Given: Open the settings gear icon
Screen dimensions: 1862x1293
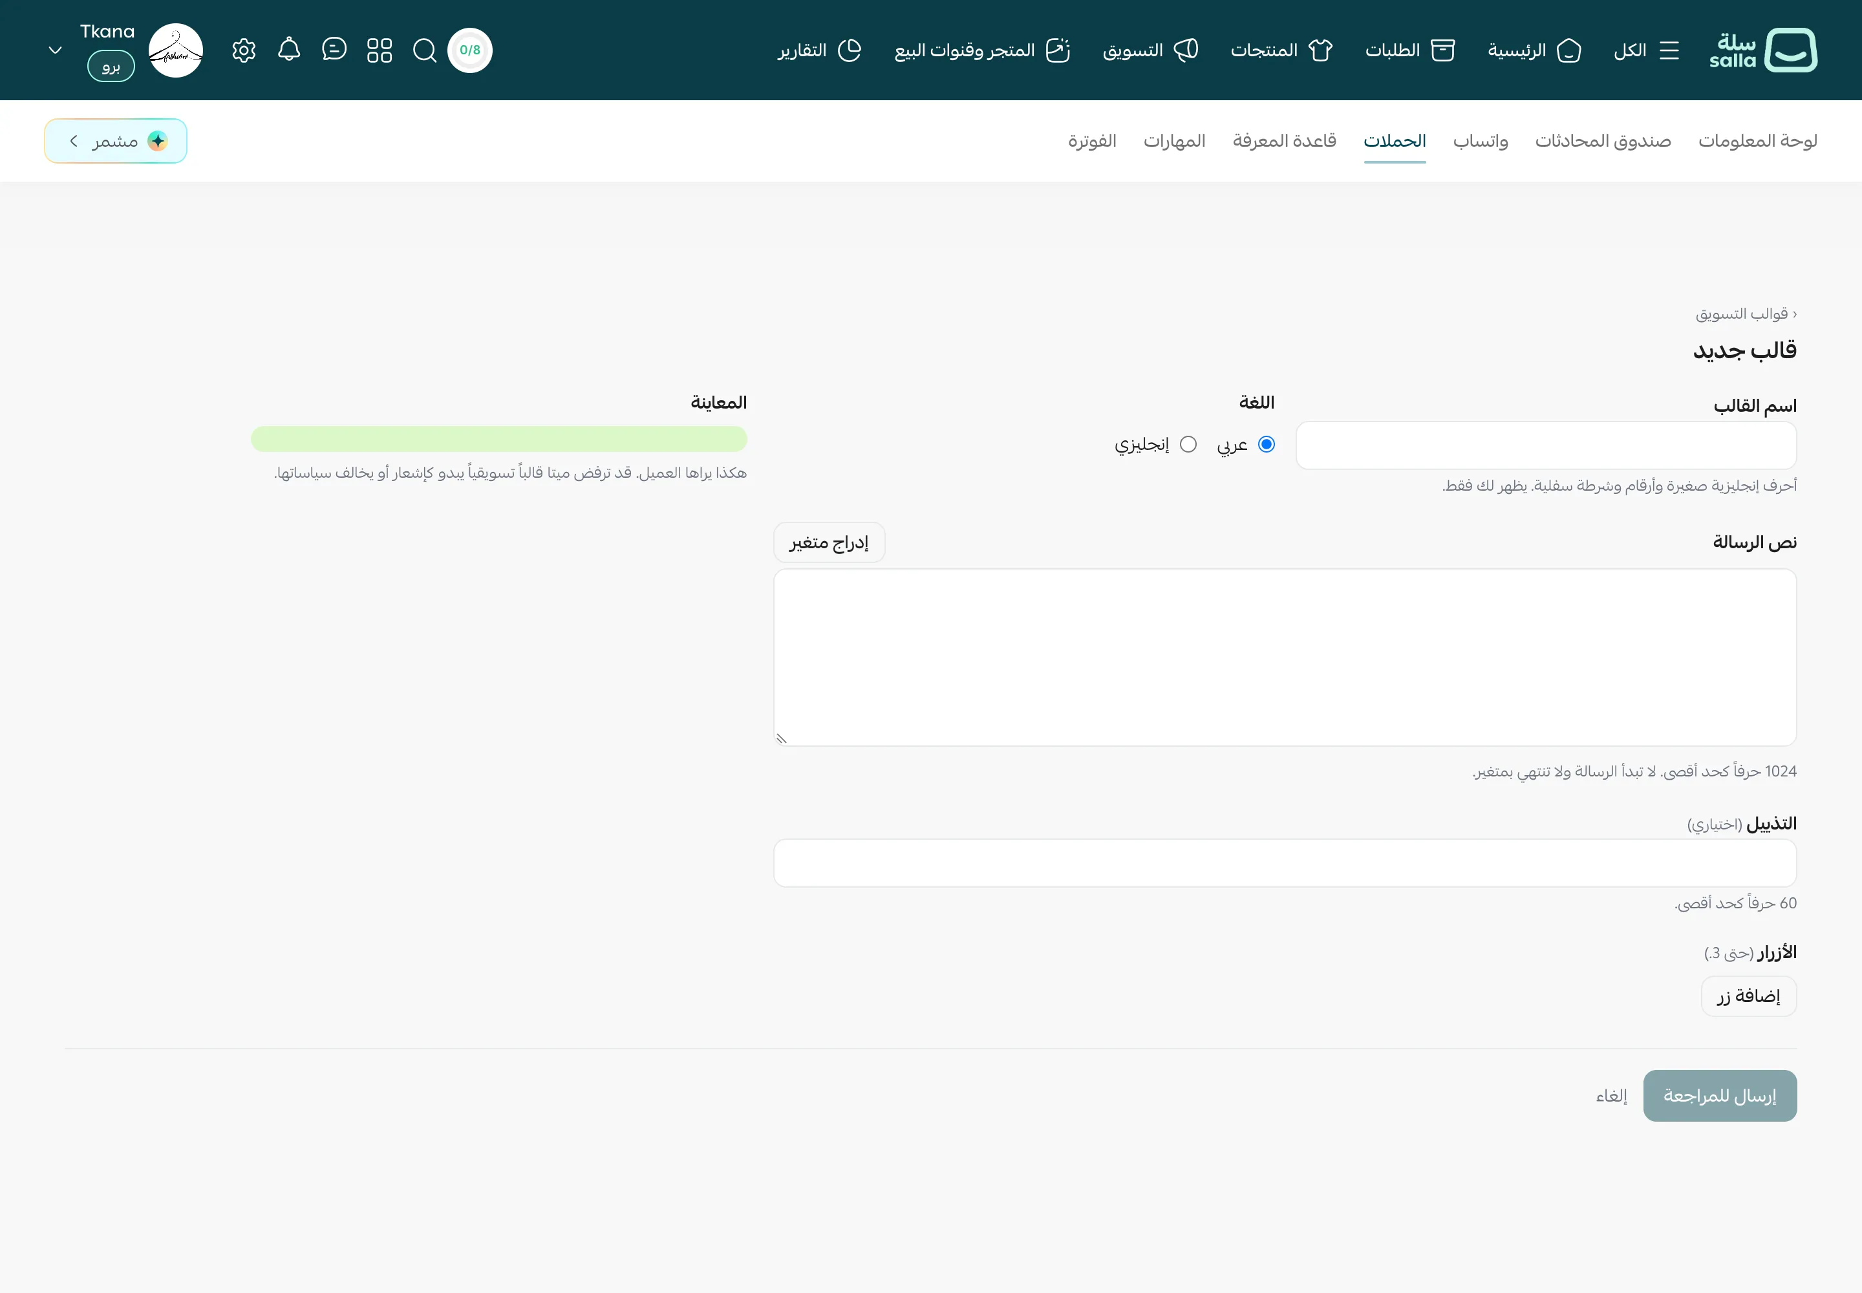Looking at the screenshot, I should (244, 50).
